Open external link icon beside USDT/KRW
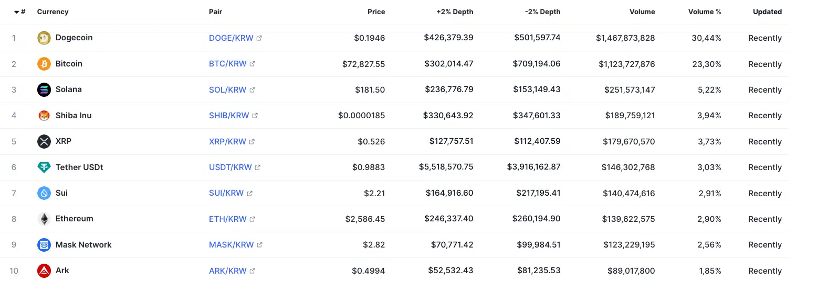Screen dimensions: 828x281 (x=258, y=167)
